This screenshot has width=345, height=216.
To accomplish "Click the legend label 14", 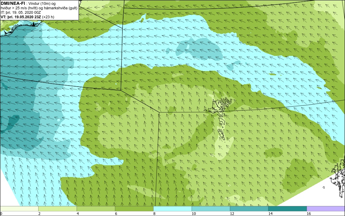I will (270, 214).
